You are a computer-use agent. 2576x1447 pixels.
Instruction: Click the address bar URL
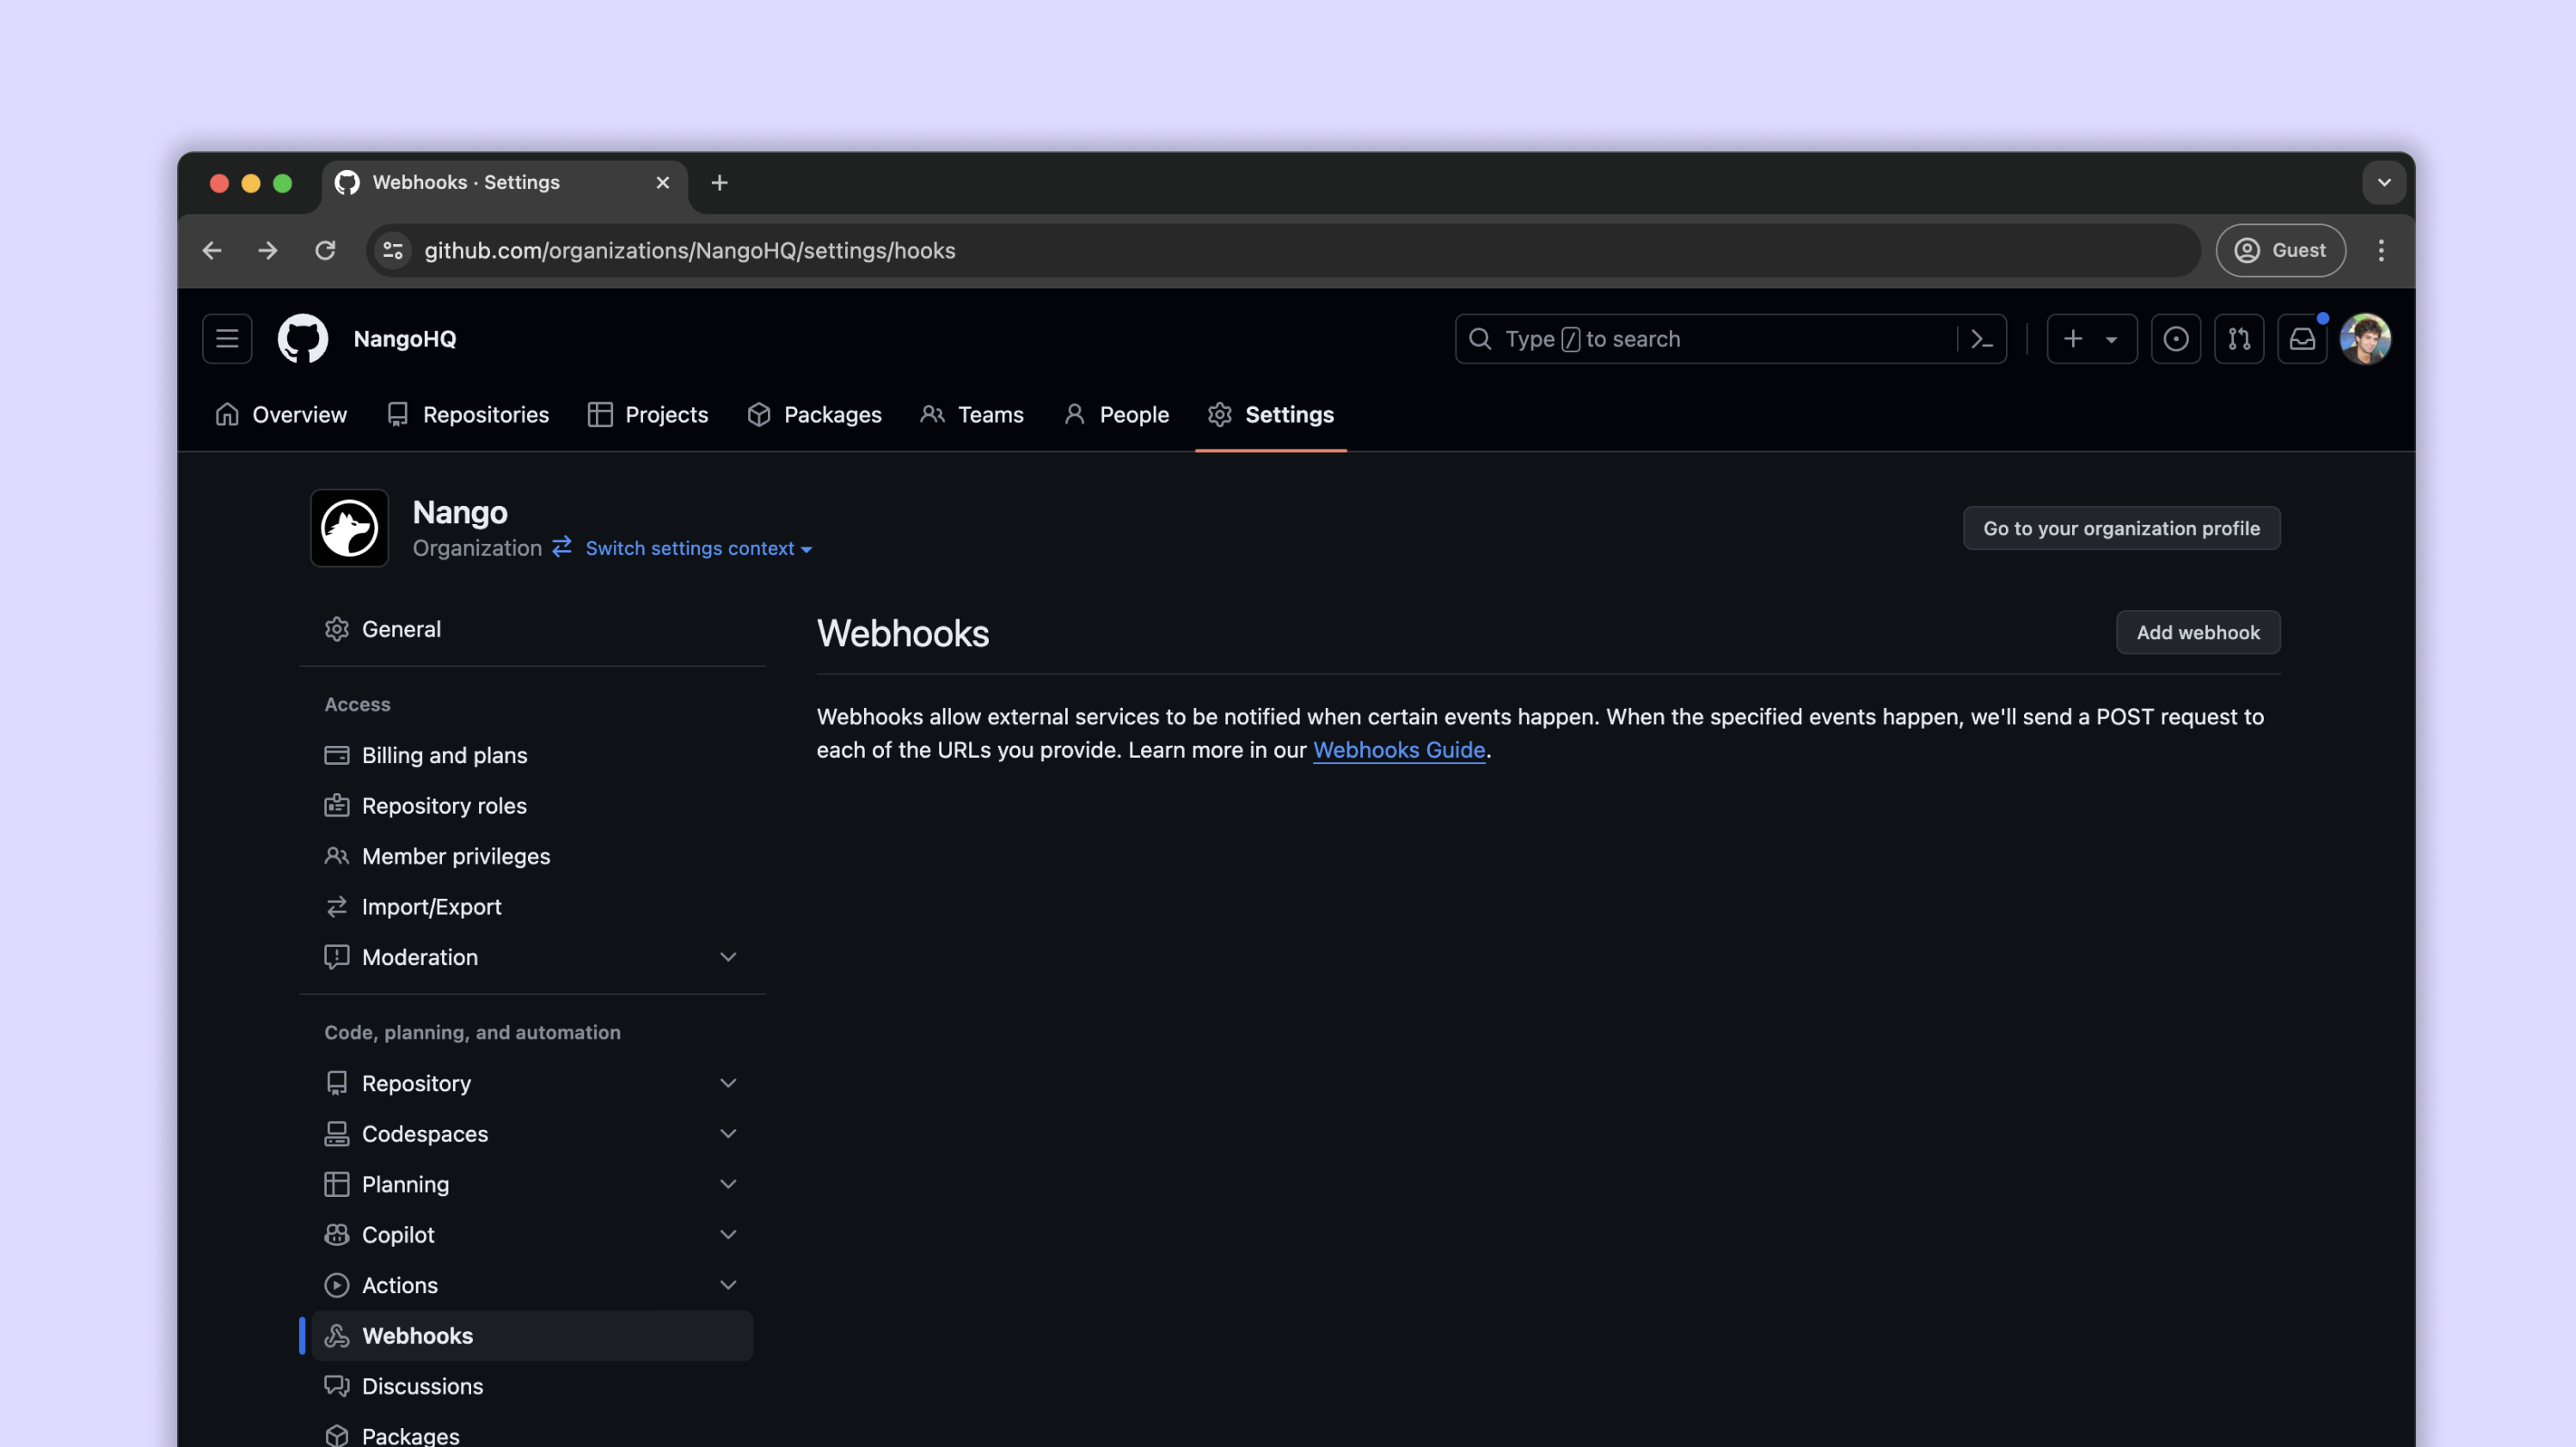(x=689, y=250)
